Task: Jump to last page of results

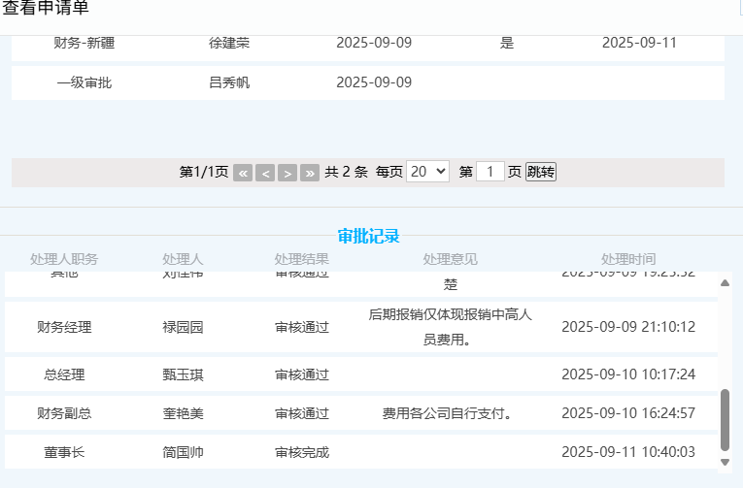Action: coord(310,173)
